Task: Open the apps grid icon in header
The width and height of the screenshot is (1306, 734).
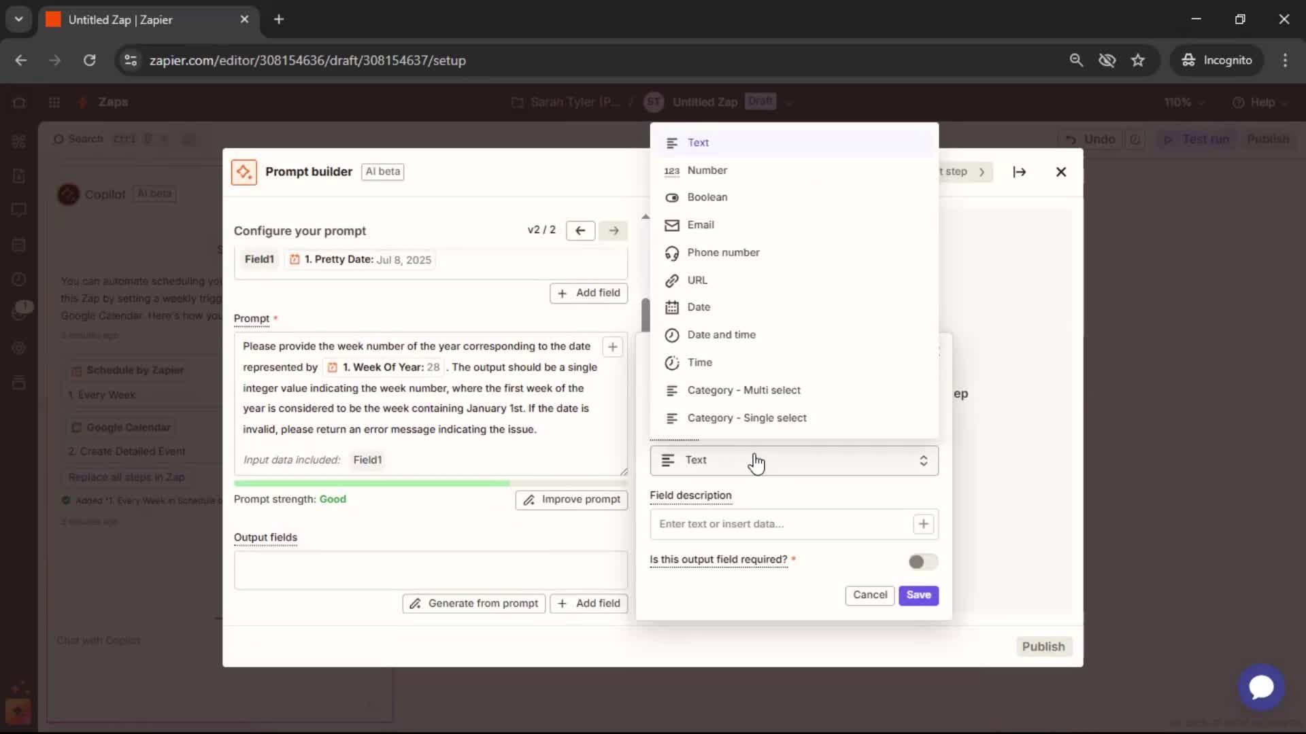Action: point(54,103)
